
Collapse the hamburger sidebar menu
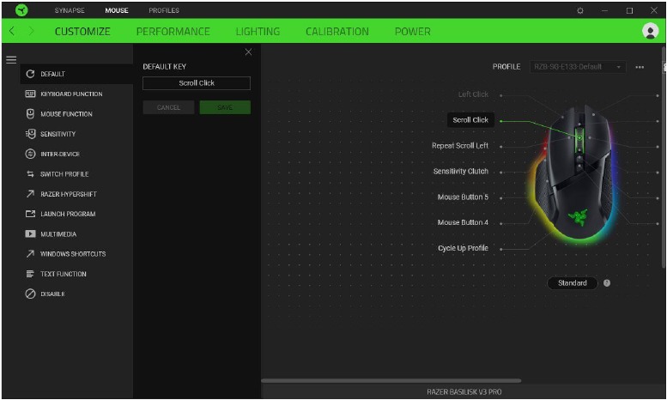pyautogui.click(x=11, y=59)
